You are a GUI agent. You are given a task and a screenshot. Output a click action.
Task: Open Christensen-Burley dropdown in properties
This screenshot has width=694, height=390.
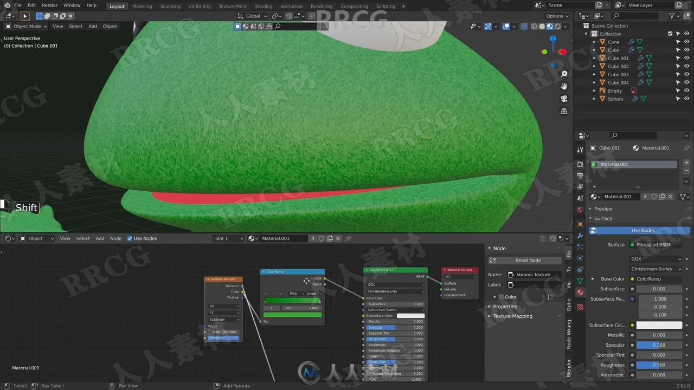click(656, 269)
